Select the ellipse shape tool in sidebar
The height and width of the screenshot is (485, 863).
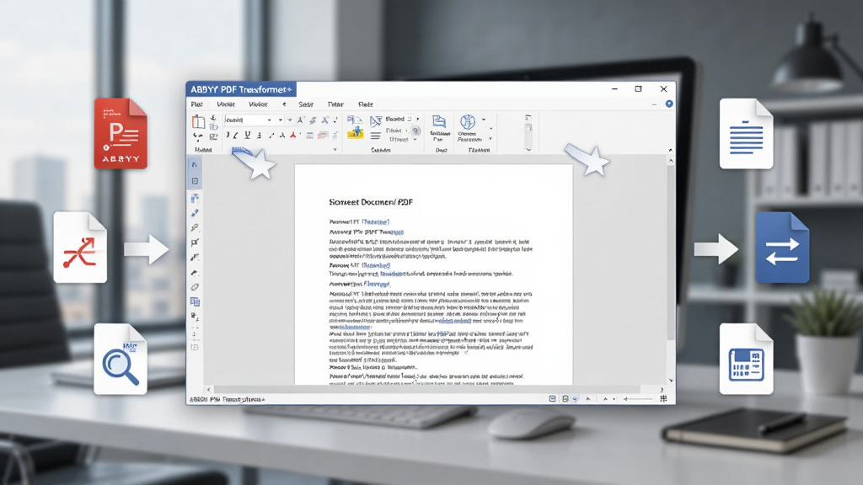pos(195,287)
